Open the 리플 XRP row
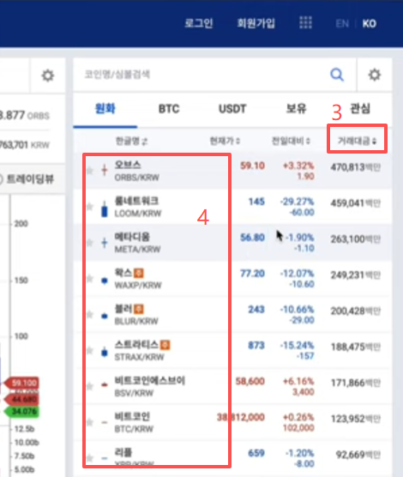 tap(232, 458)
